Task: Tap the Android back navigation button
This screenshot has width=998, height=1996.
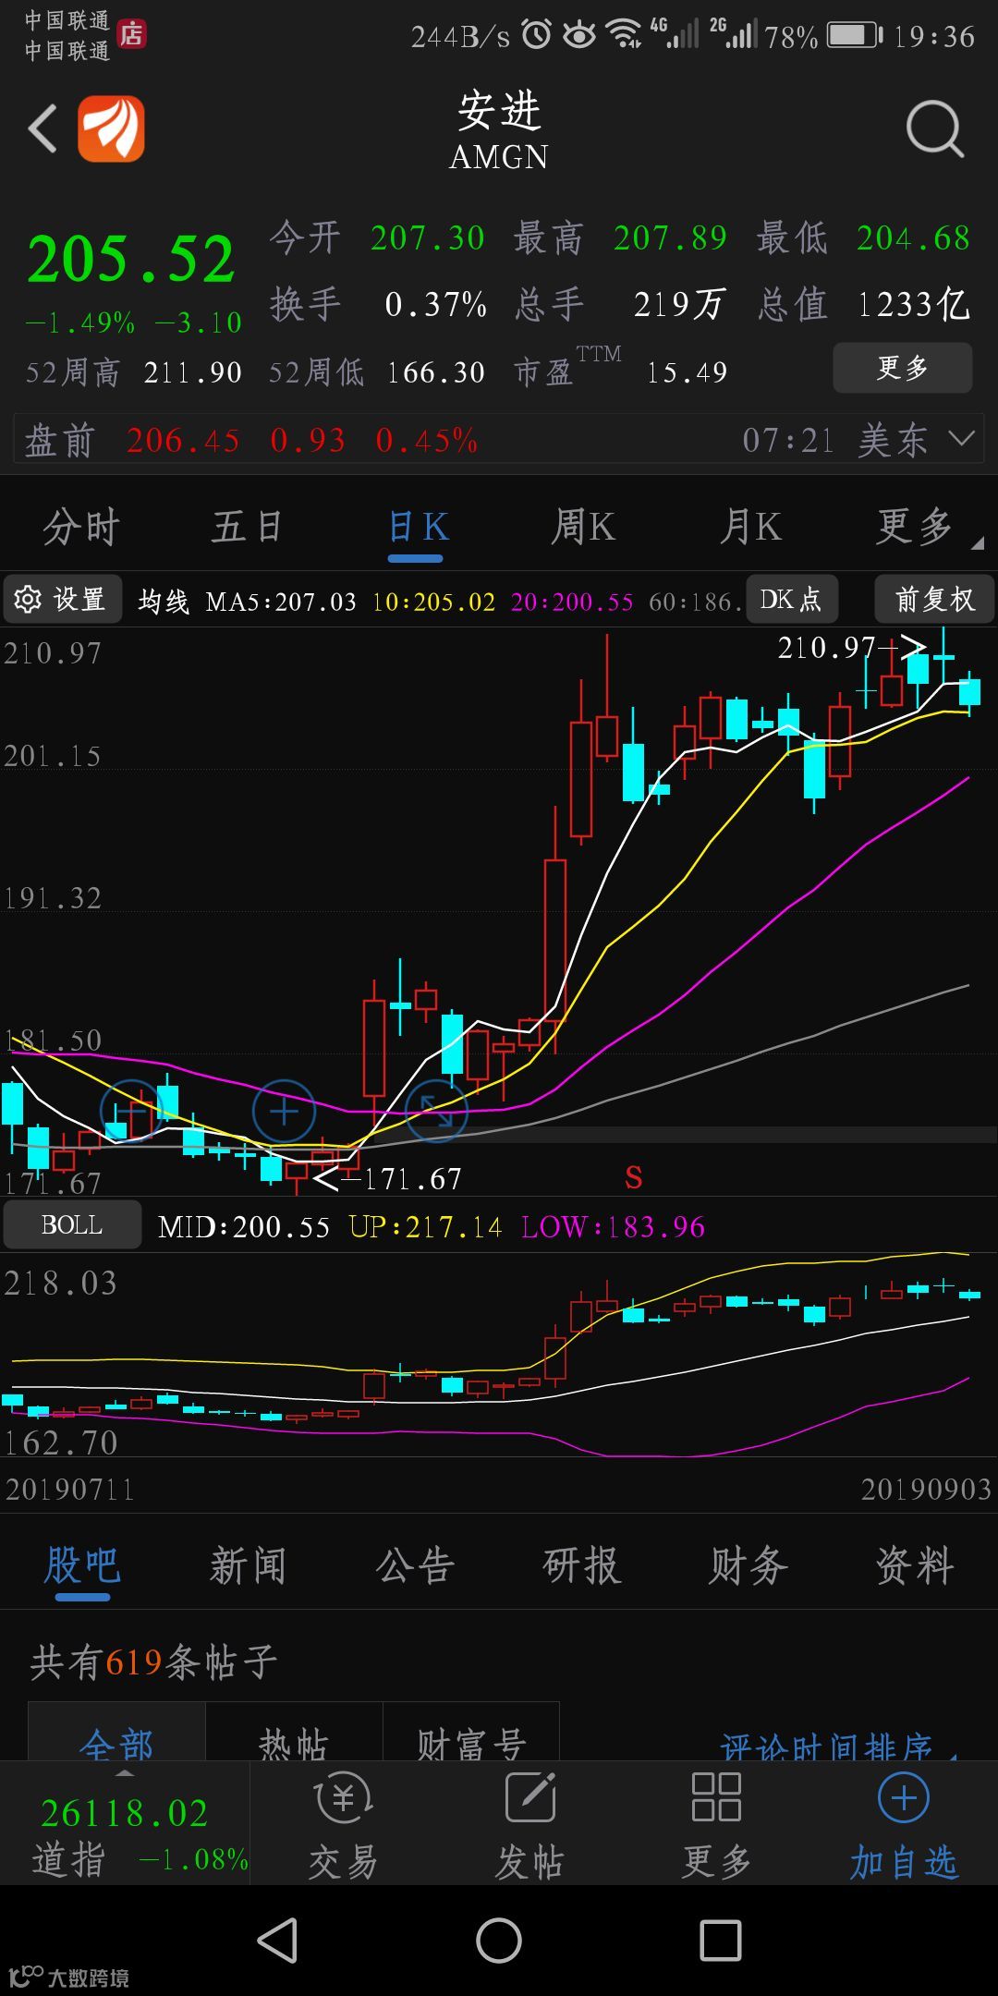Action: 277,1940
